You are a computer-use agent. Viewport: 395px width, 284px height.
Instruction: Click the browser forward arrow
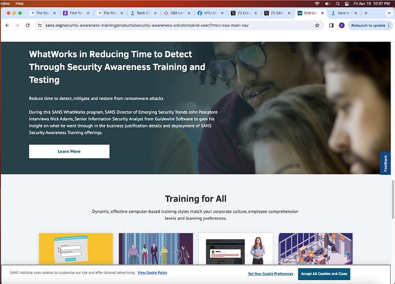tap(17, 25)
